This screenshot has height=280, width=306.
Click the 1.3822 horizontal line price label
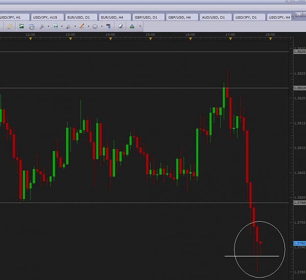click(x=300, y=88)
